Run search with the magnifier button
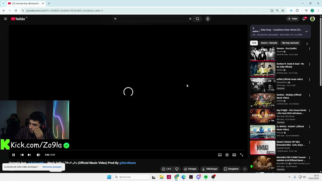 197,19
